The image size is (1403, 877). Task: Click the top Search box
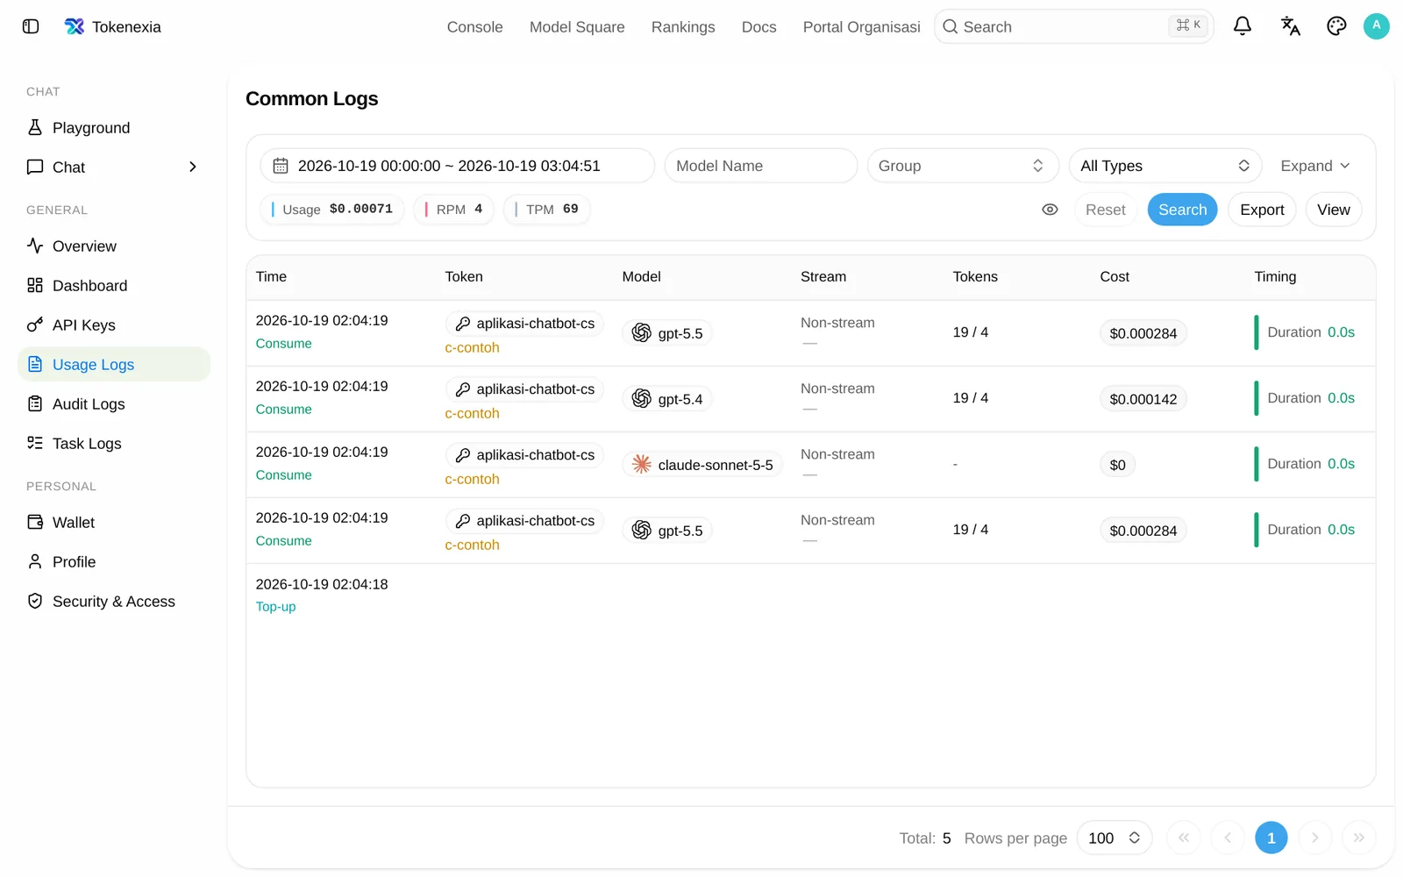coord(1074,26)
